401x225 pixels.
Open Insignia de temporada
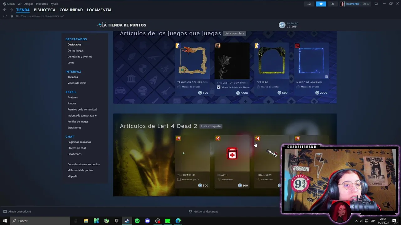tap(82, 116)
